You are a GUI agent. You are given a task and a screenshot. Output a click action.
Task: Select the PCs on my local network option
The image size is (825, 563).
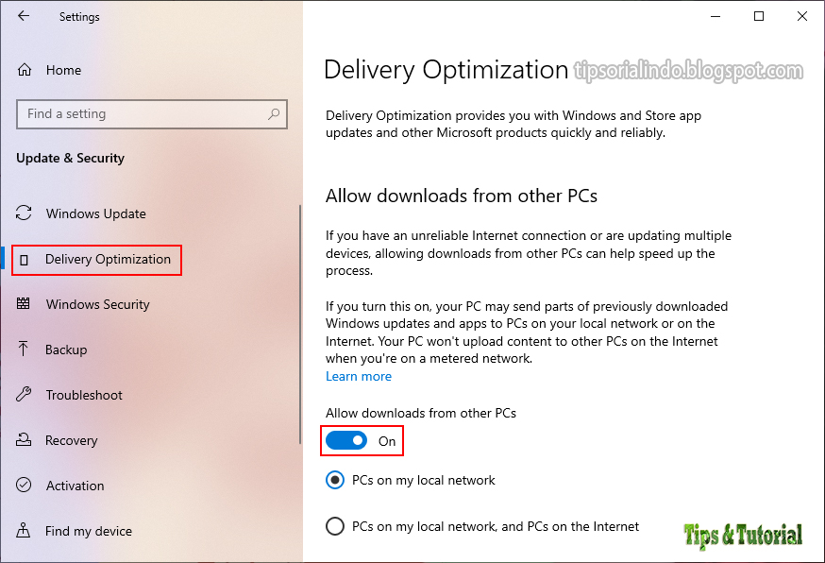pos(335,480)
